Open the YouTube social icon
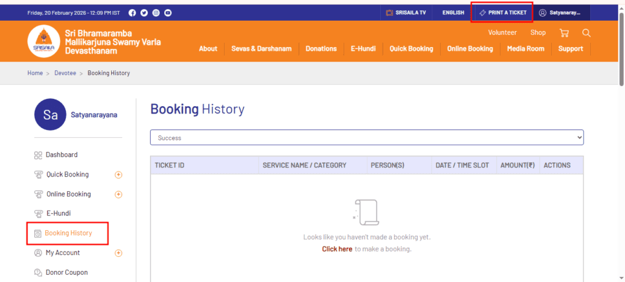The width and height of the screenshot is (625, 282). 168,13
